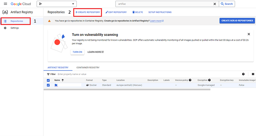Open the table help icon
This screenshot has height=136, width=256.
(243, 74)
